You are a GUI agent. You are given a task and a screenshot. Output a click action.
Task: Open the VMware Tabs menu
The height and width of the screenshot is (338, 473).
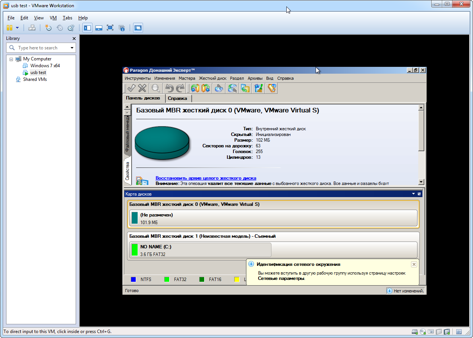tap(67, 18)
